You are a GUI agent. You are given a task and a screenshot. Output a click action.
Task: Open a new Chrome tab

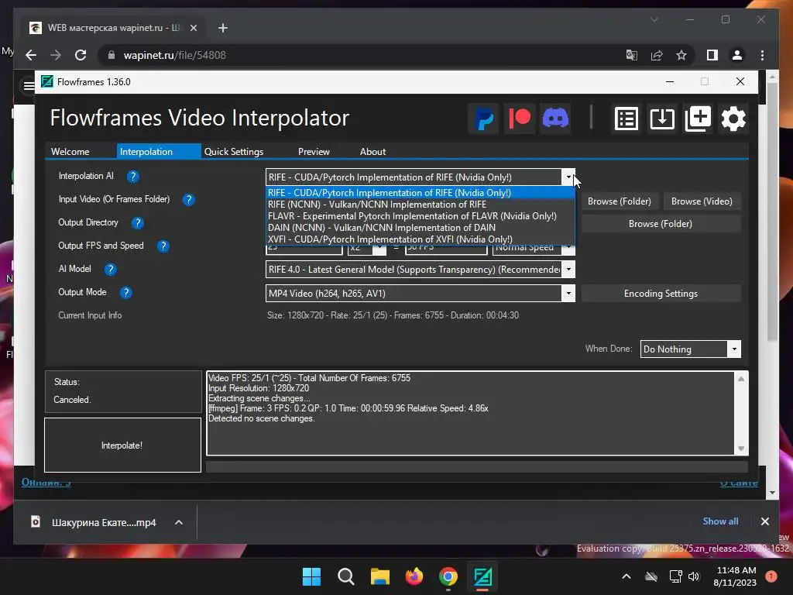tap(223, 28)
